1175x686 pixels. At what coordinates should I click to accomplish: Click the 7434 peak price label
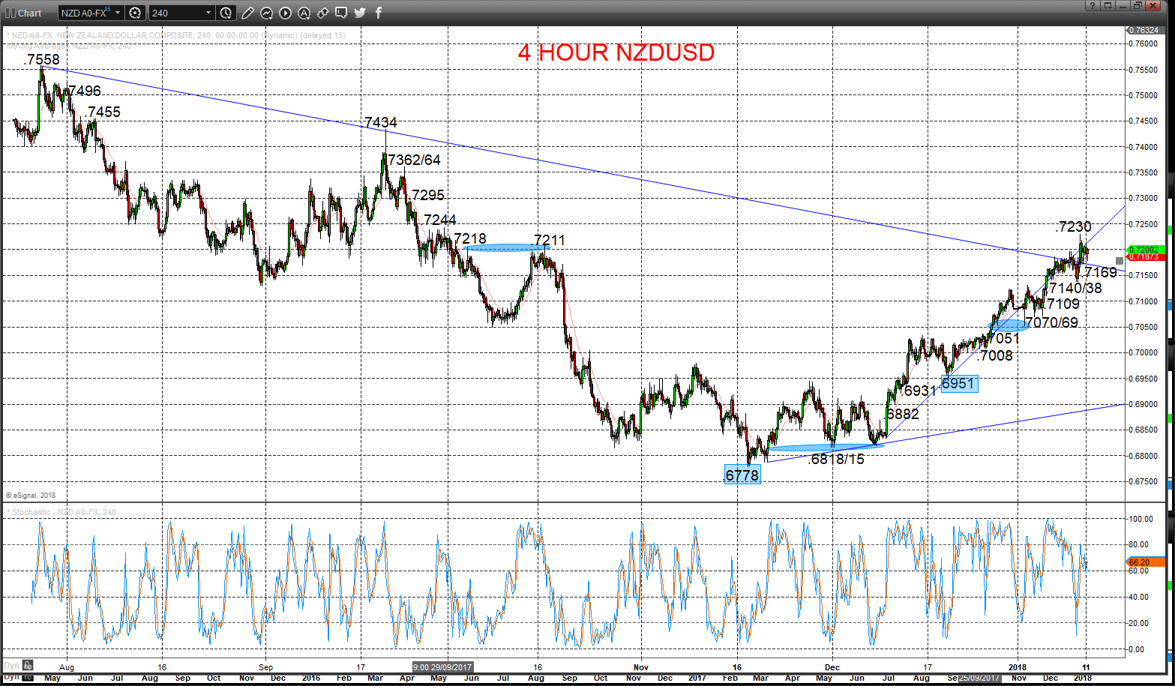(381, 122)
